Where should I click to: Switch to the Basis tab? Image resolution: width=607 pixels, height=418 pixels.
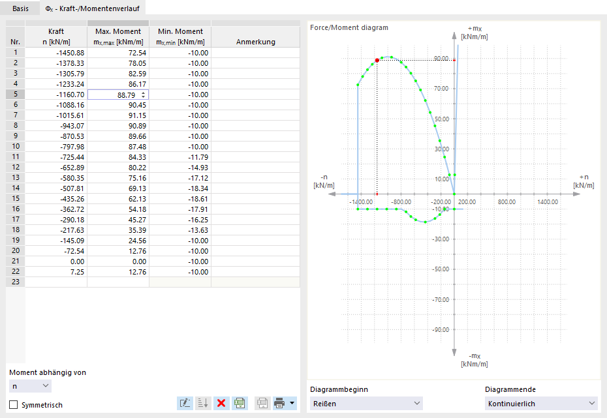pos(20,8)
